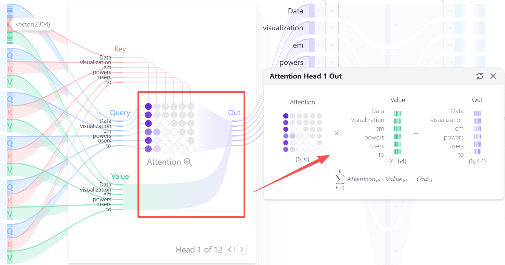The width and height of the screenshot is (505, 265).
Task: Go to the next attention head
Action: [242, 250]
